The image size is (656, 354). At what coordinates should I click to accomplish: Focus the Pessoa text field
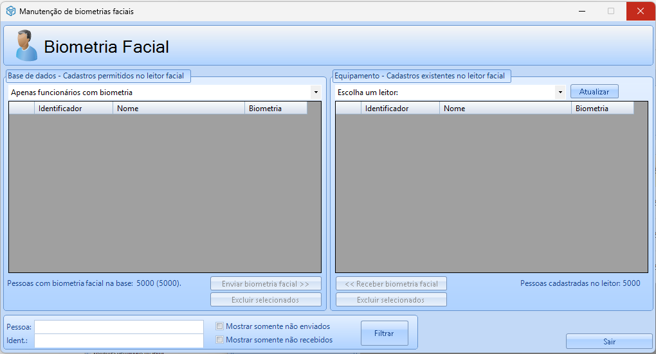point(119,327)
